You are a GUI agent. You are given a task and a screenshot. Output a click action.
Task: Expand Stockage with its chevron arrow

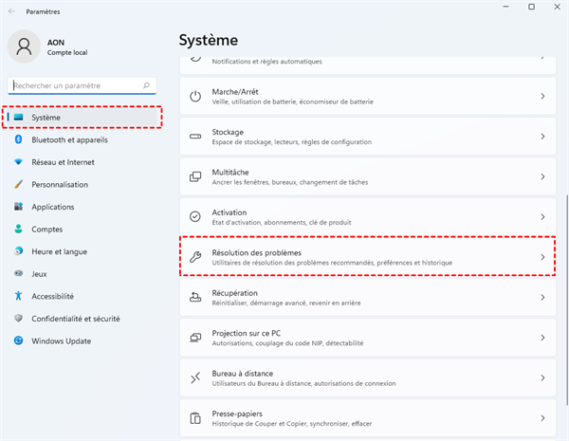542,137
